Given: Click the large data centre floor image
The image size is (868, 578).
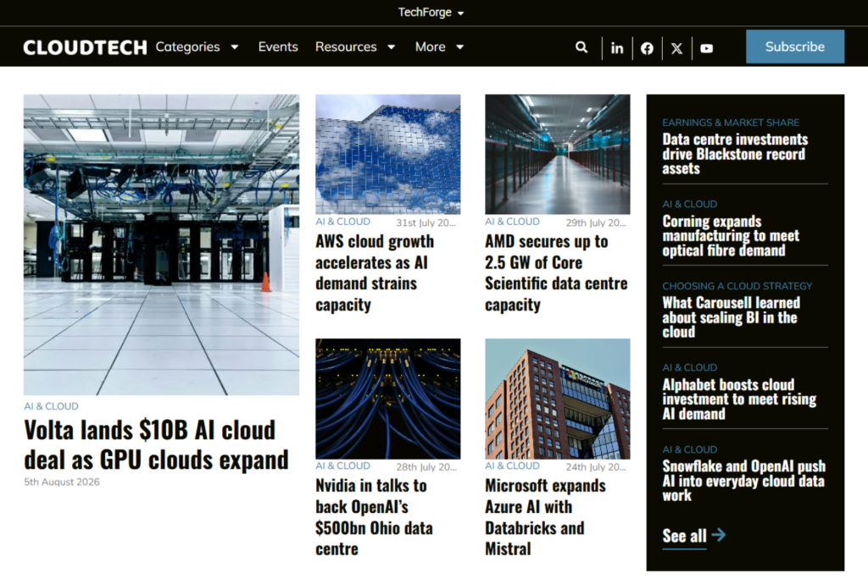Looking at the screenshot, I should point(161,245).
